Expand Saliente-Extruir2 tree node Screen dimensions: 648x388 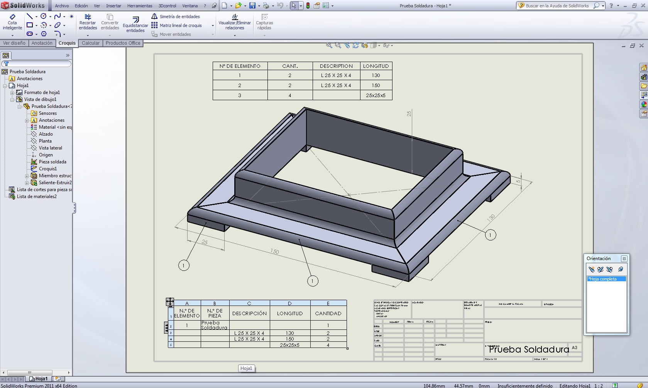[27, 183]
